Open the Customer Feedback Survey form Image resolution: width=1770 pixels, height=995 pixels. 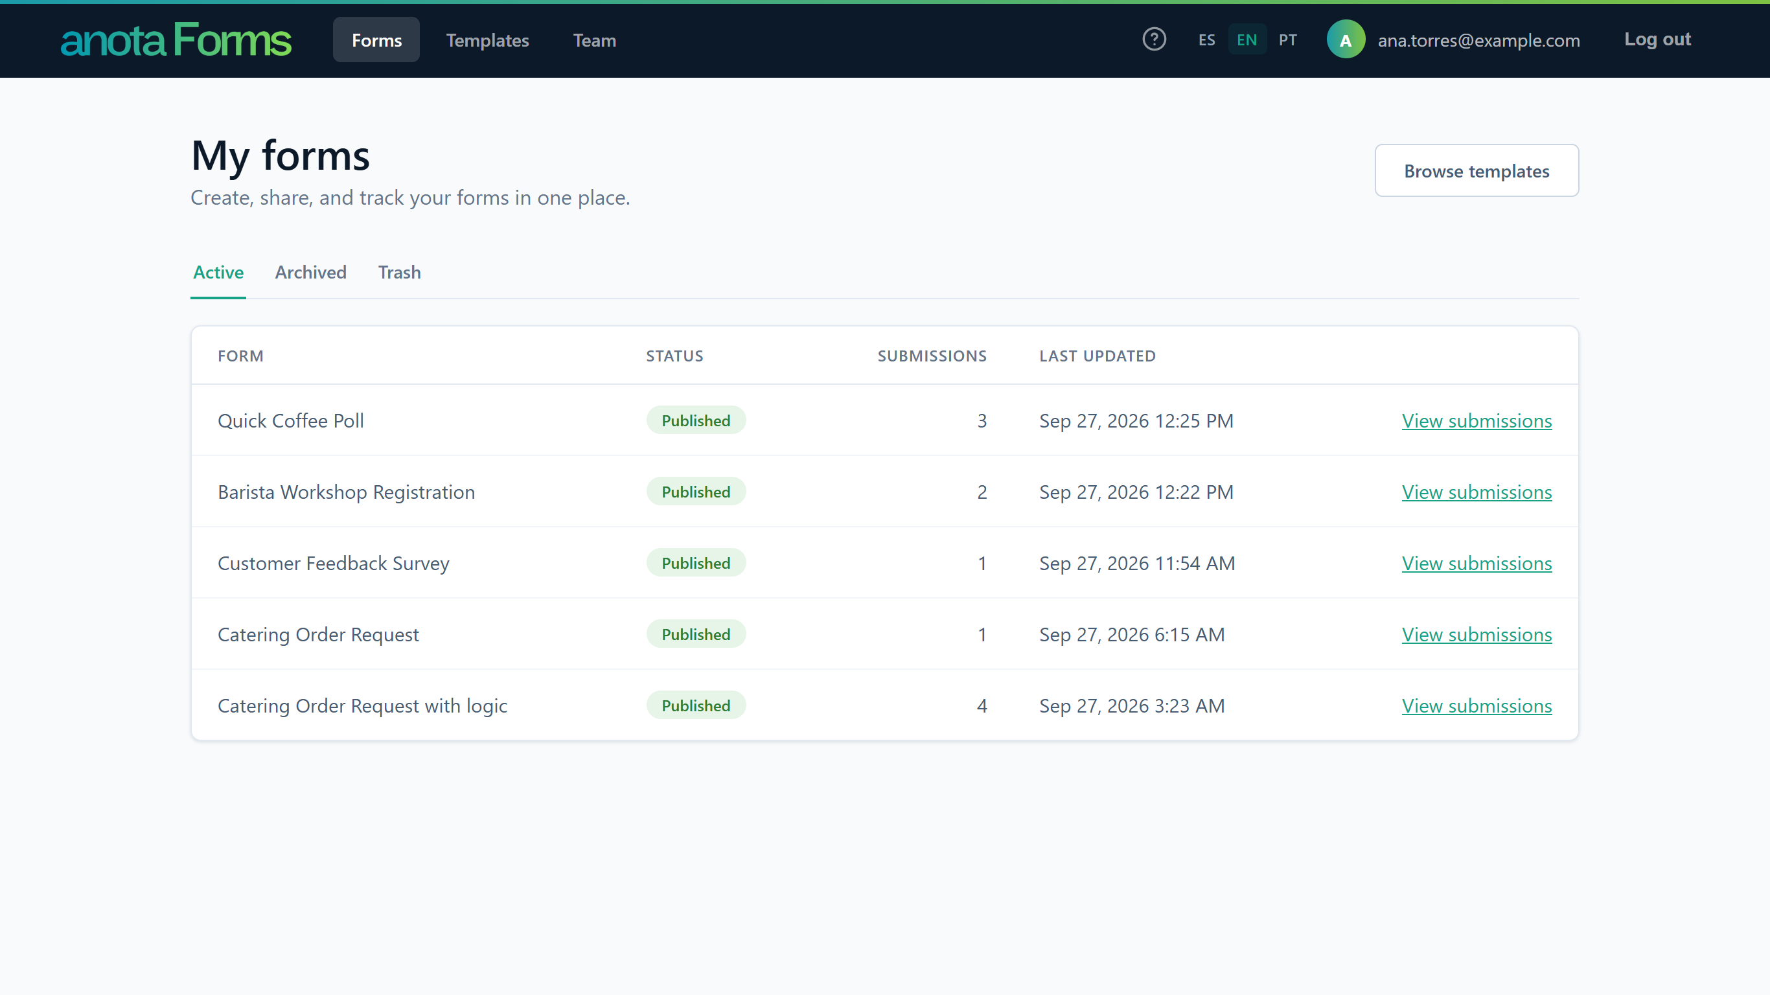click(333, 563)
